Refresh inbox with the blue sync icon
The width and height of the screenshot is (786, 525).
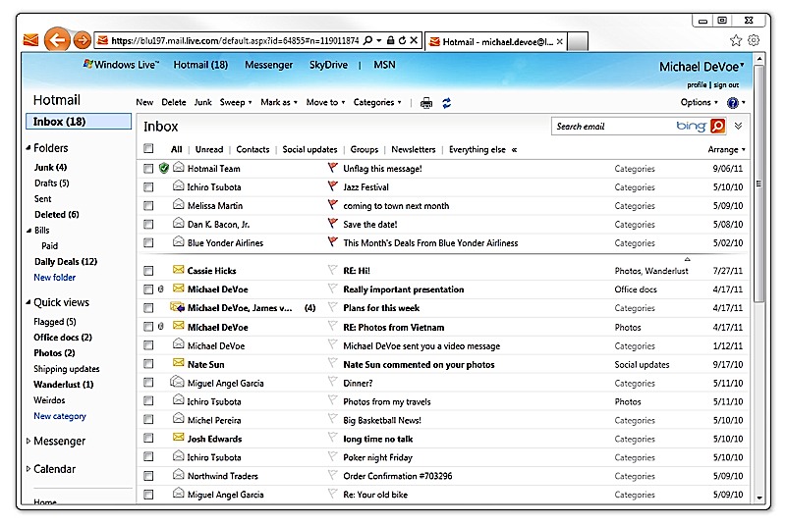point(446,103)
